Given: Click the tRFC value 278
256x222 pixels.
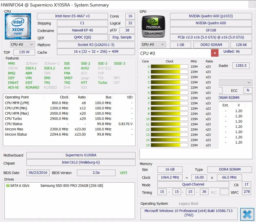Looking at the screenshot, I should pyautogui.click(x=247, y=192).
